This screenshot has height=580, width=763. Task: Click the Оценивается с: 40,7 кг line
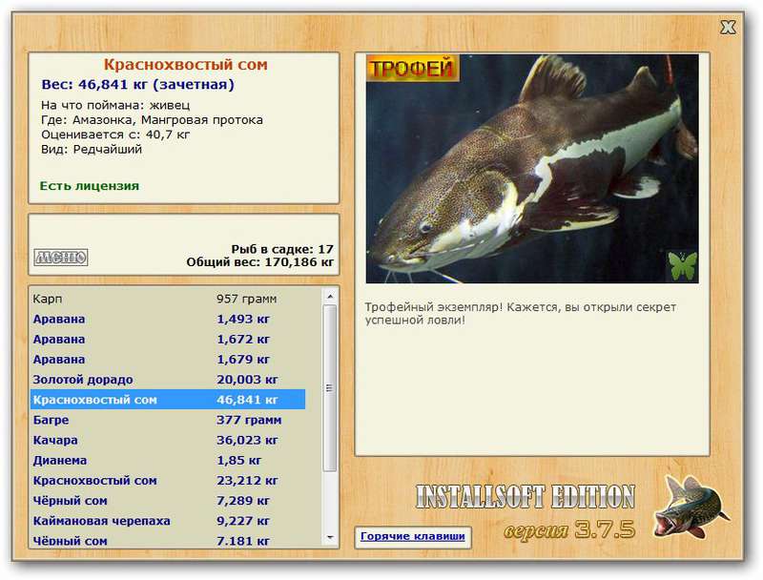pyautogui.click(x=115, y=135)
